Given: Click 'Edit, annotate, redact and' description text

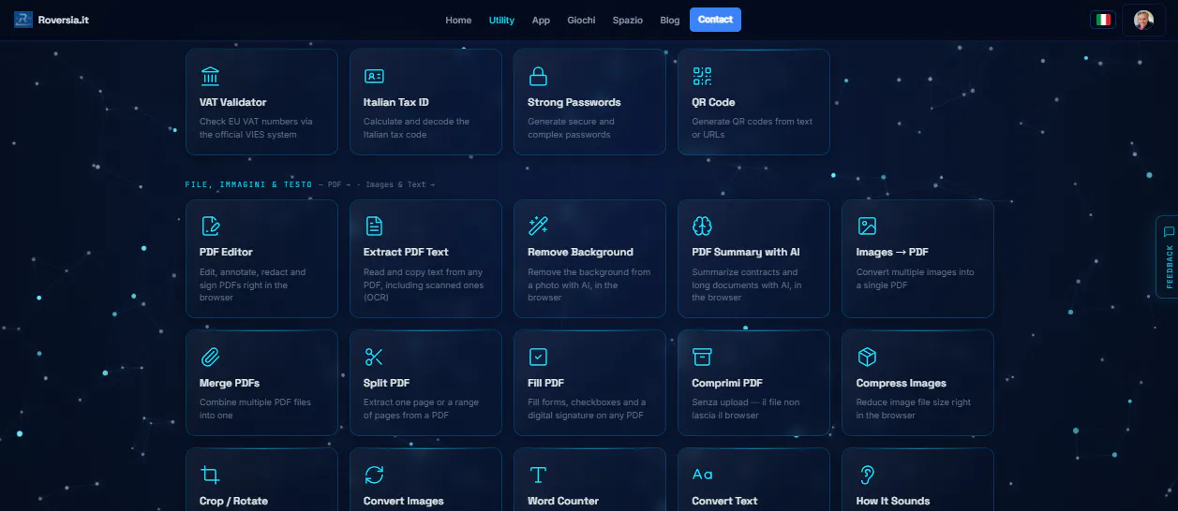Looking at the screenshot, I should click(253, 272).
